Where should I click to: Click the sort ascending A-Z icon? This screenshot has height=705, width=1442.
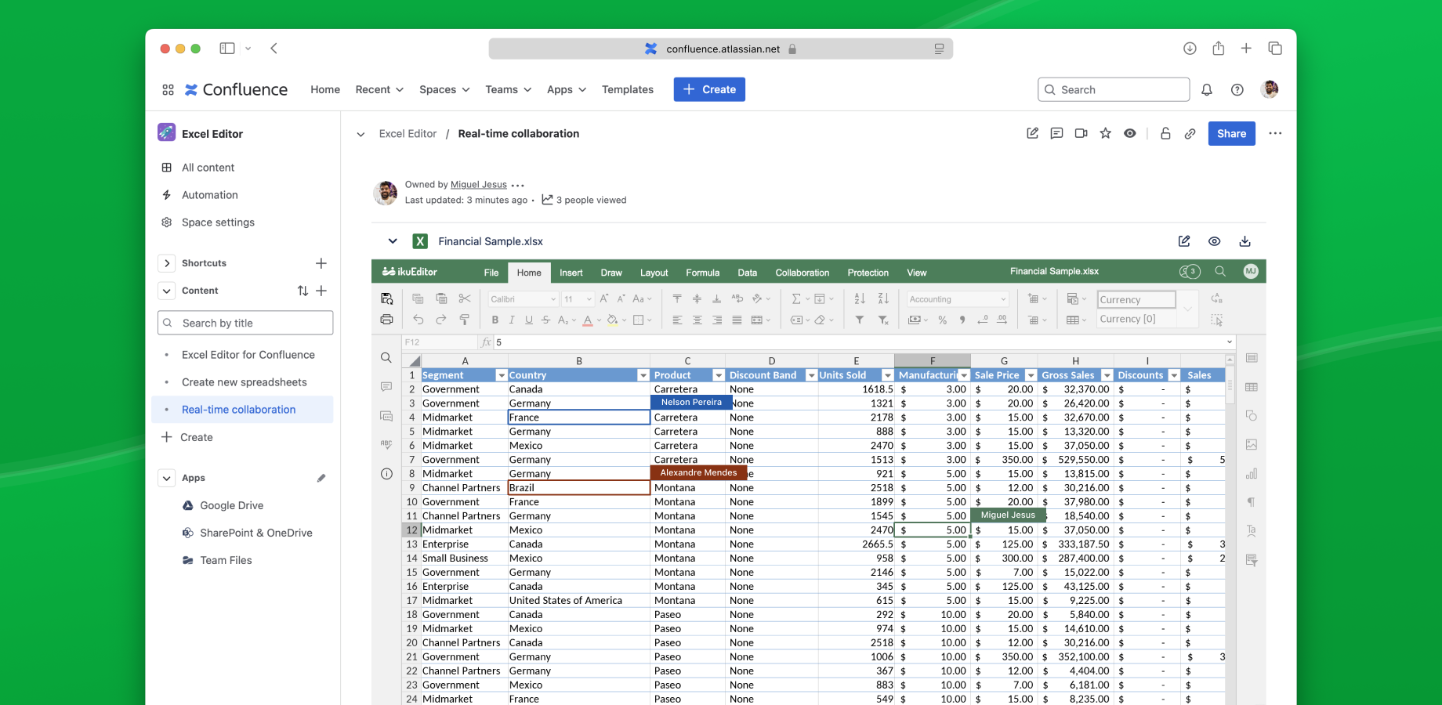pyautogui.click(x=860, y=298)
